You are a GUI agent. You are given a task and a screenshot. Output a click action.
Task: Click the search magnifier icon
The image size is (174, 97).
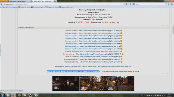coord(165,4)
